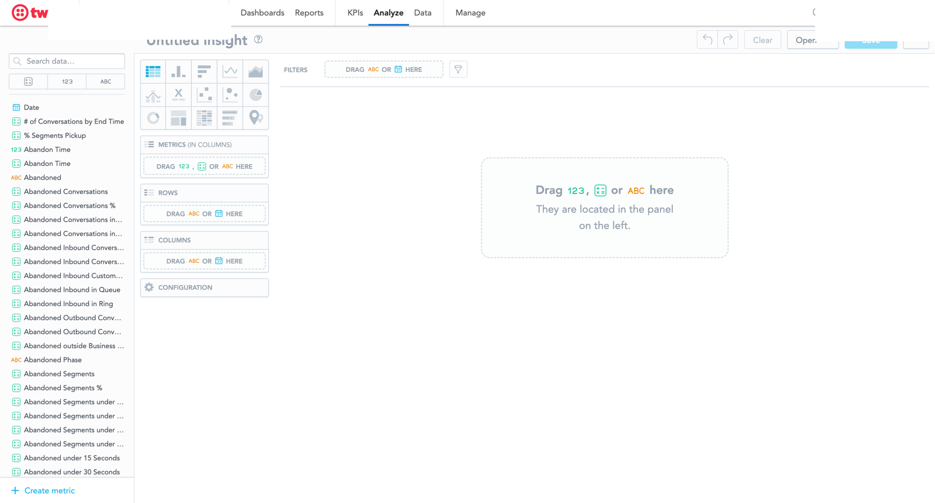Viewport: 935px width, 503px height.
Task: Select the Headline visualization with X
Action: click(x=179, y=95)
